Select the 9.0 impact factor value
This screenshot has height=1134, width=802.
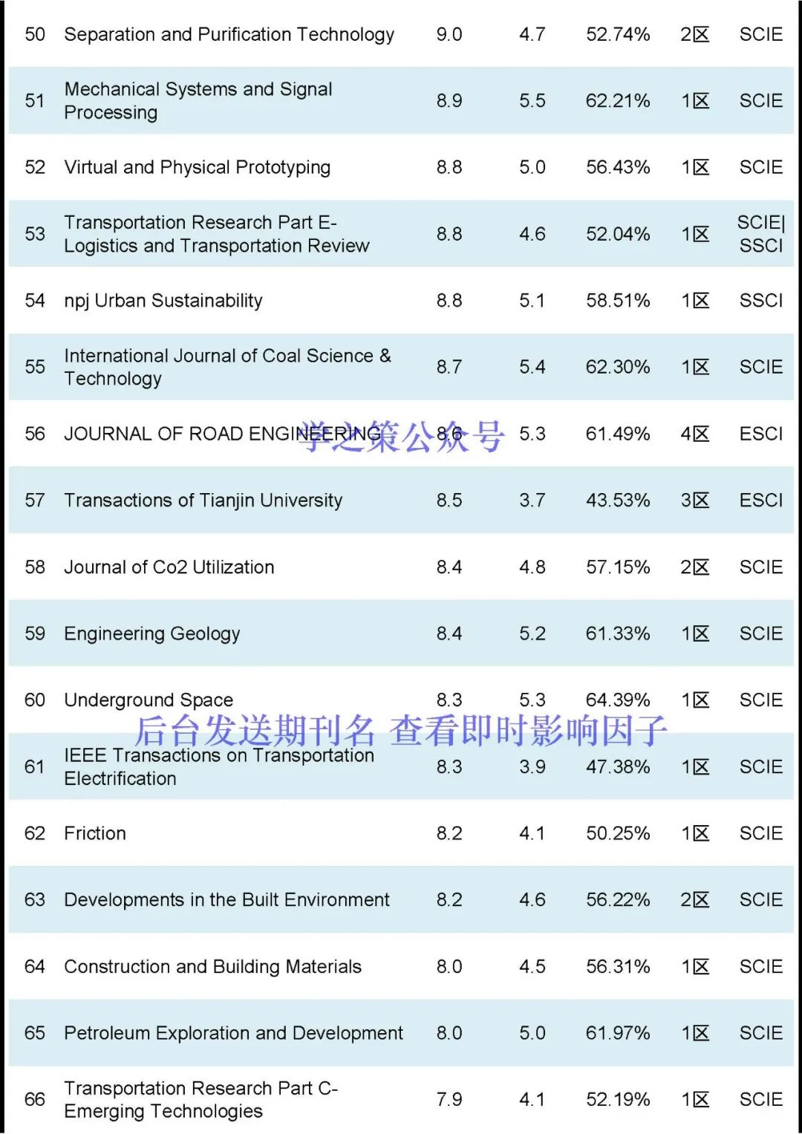(449, 35)
